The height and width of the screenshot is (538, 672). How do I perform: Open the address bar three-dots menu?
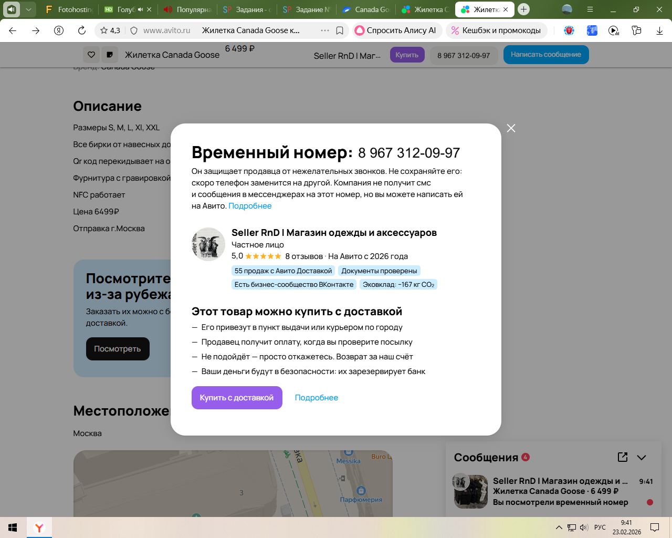pyautogui.click(x=325, y=30)
